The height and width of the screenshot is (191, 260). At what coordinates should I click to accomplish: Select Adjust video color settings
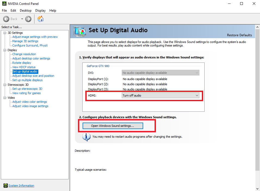pos(30,102)
